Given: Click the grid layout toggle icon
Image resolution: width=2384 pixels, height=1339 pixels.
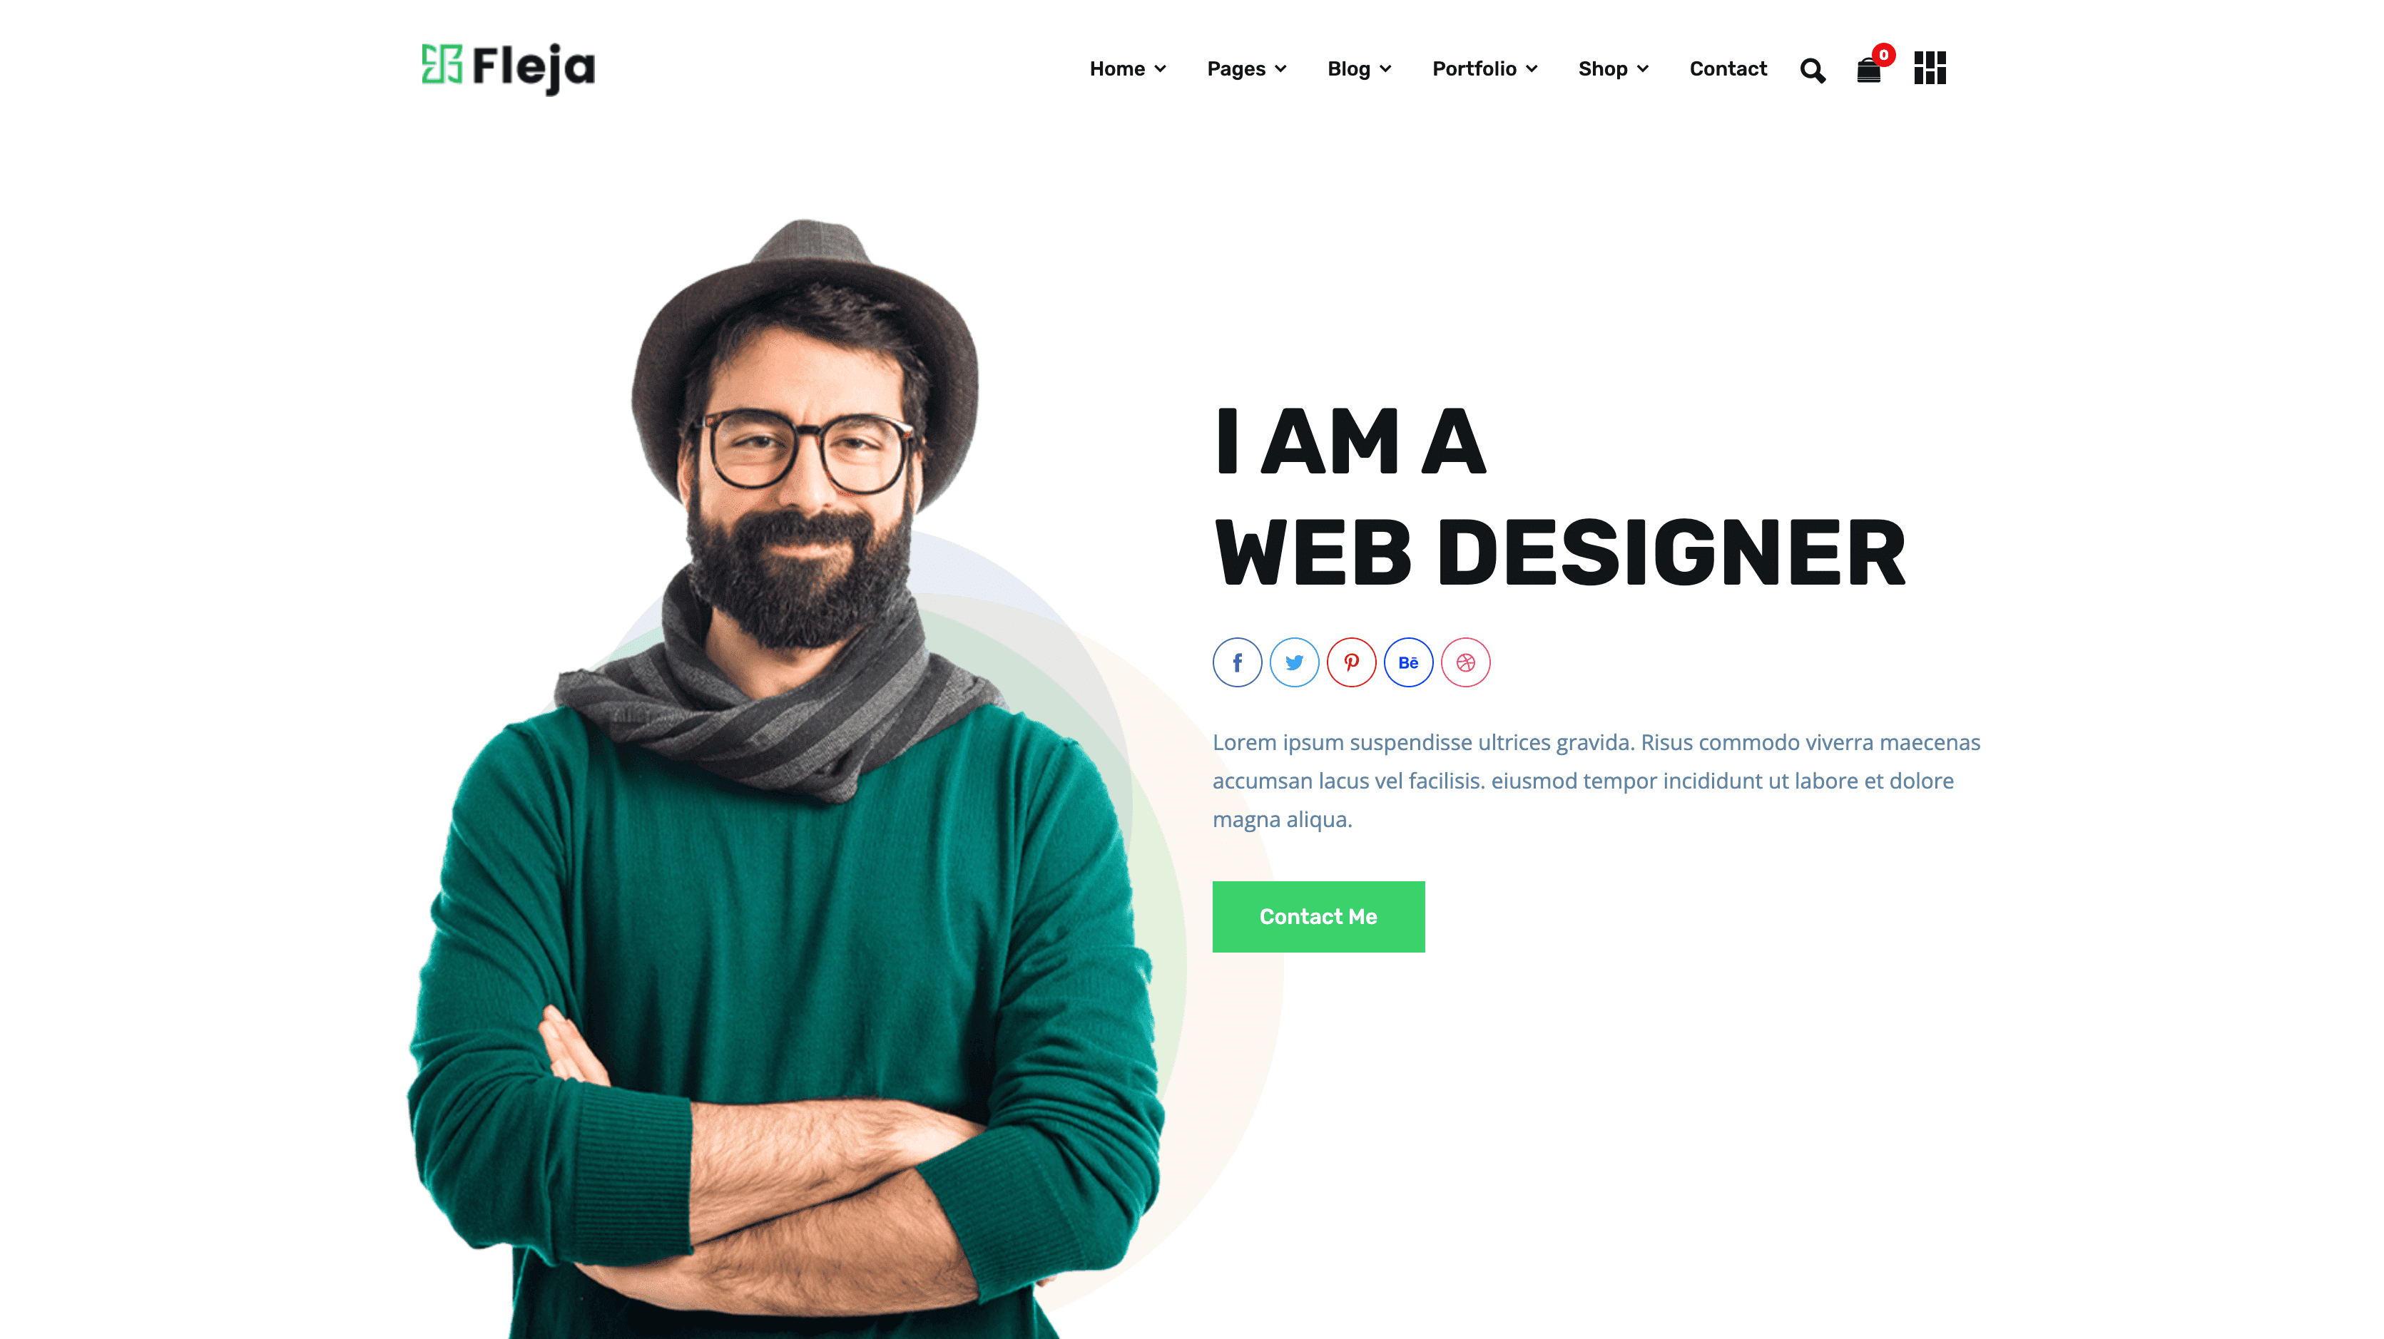Looking at the screenshot, I should pos(1929,68).
